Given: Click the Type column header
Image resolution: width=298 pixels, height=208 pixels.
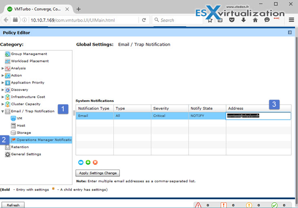Looking at the screenshot, I should tap(132, 108).
